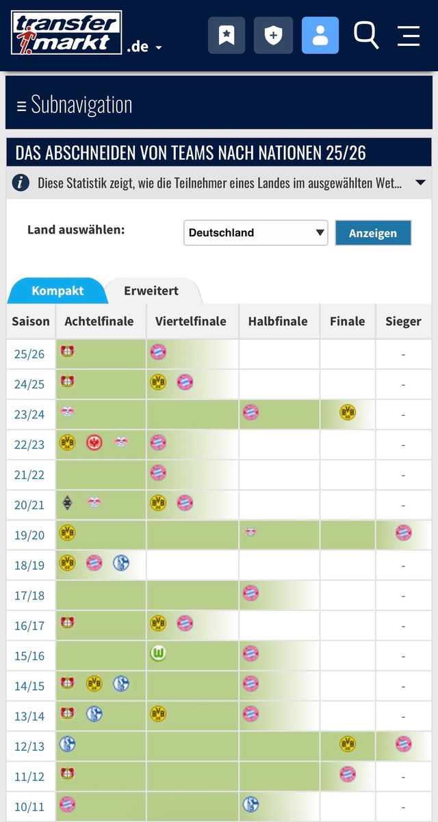Open the hamburger main menu
The height and width of the screenshot is (822, 438).
[409, 35]
